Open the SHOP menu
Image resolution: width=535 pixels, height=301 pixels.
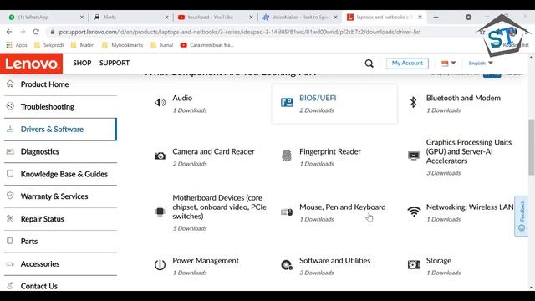coord(82,63)
